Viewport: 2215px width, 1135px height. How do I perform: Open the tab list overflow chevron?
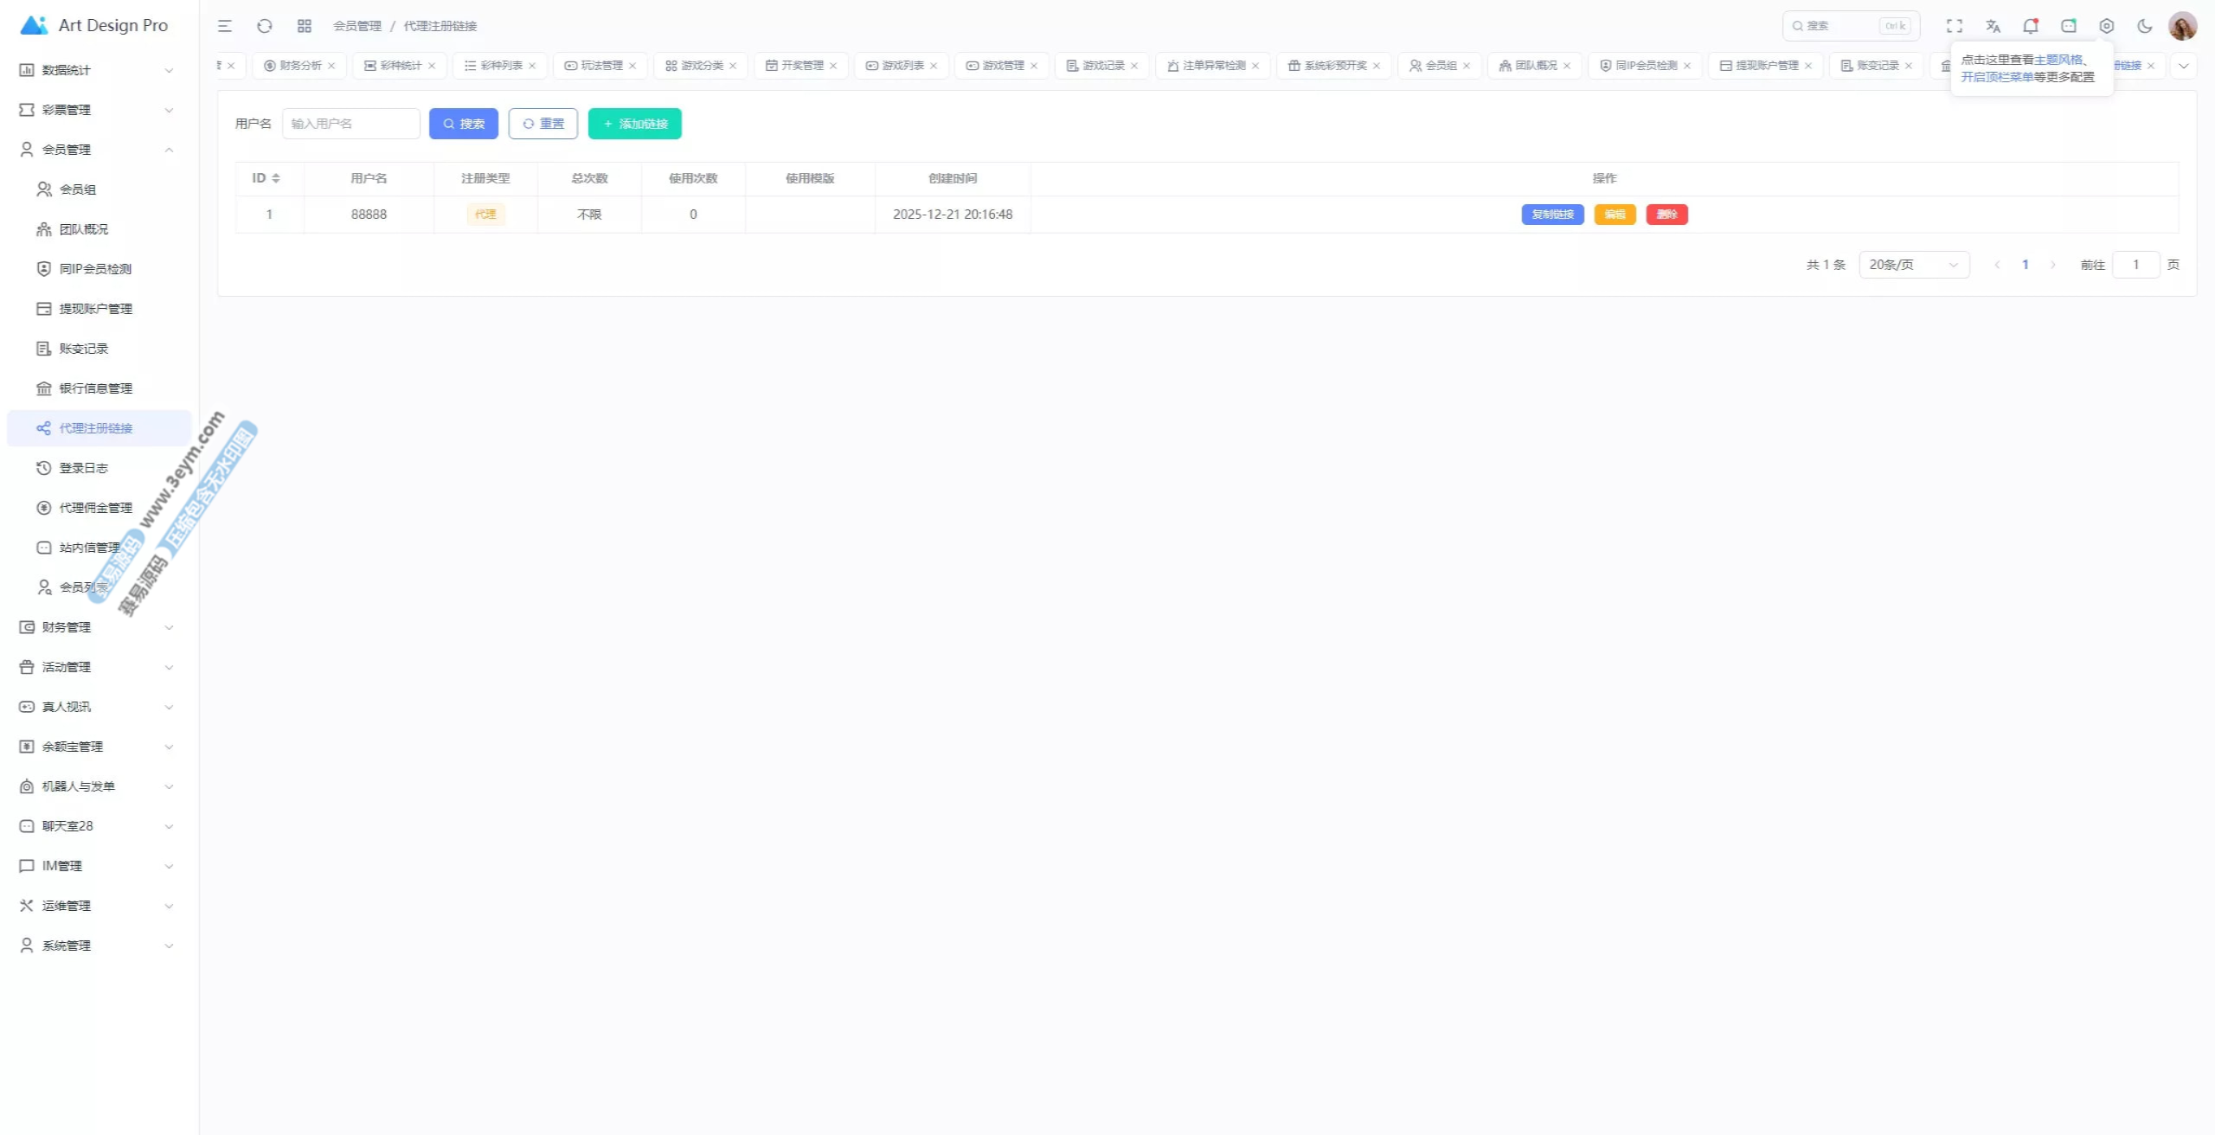(x=2184, y=66)
